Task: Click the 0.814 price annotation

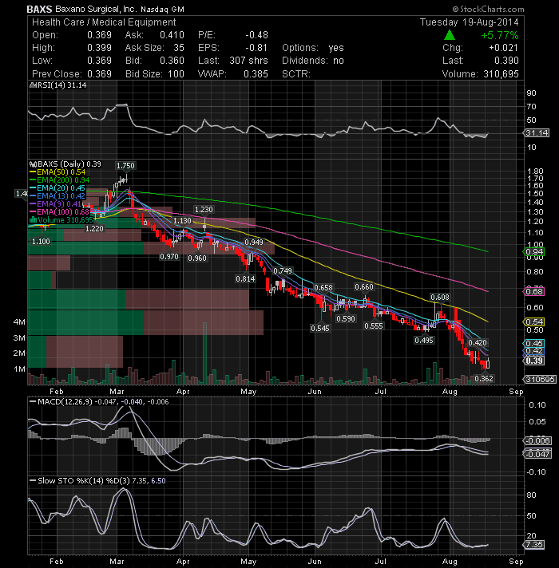Action: point(245,278)
